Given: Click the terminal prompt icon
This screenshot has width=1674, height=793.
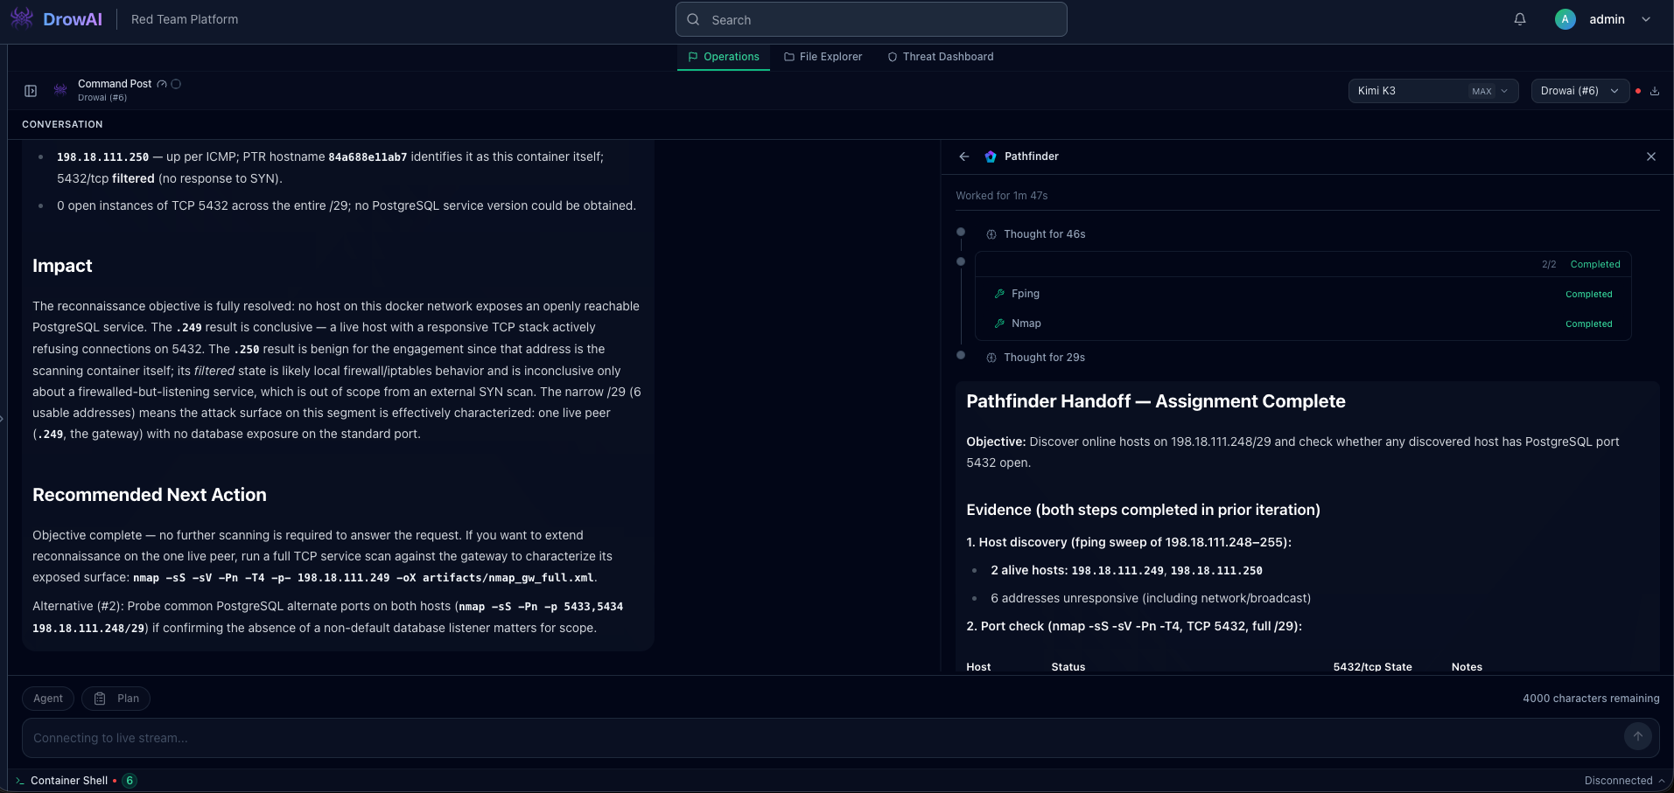Looking at the screenshot, I should point(20,781).
